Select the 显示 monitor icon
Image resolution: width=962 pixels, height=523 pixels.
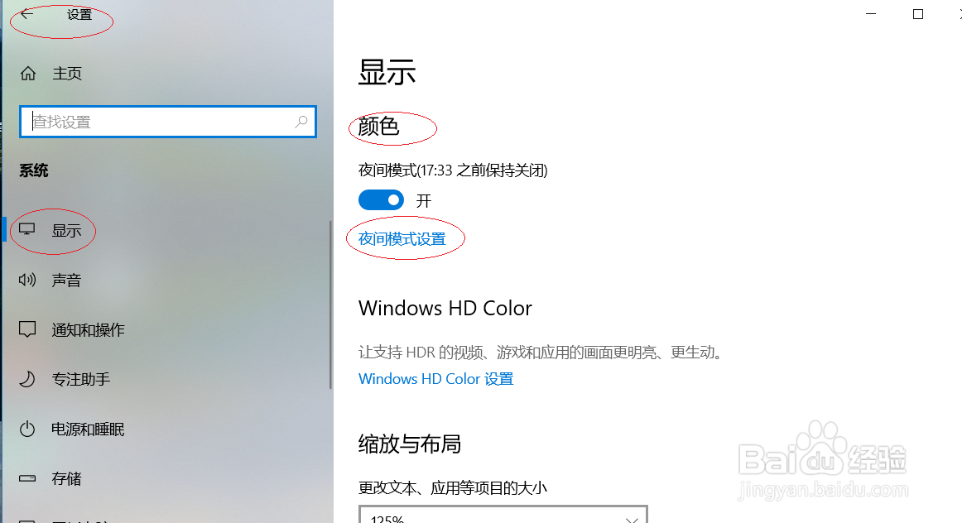27,230
